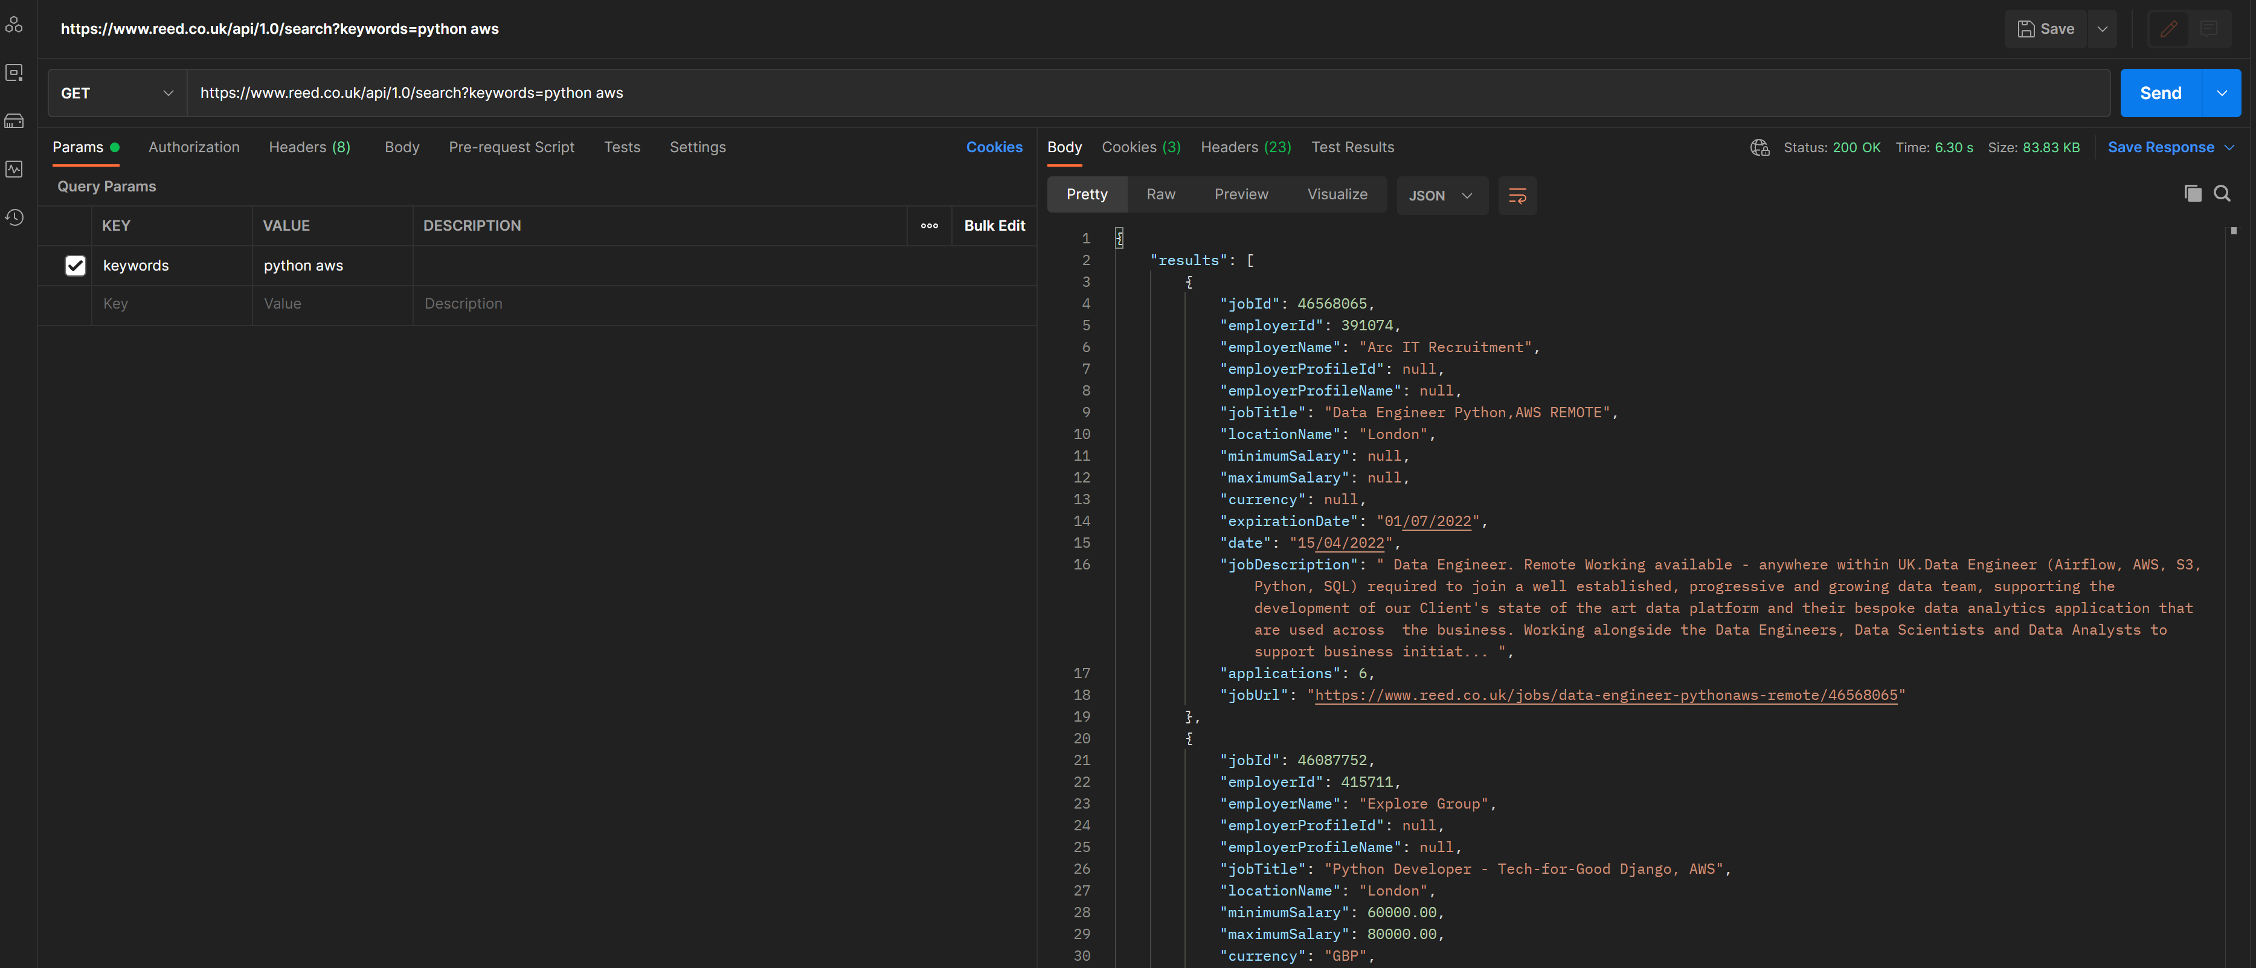Click the "Arc IT Recruitment" employerName value
The image size is (2256, 968).
[x=1445, y=347]
